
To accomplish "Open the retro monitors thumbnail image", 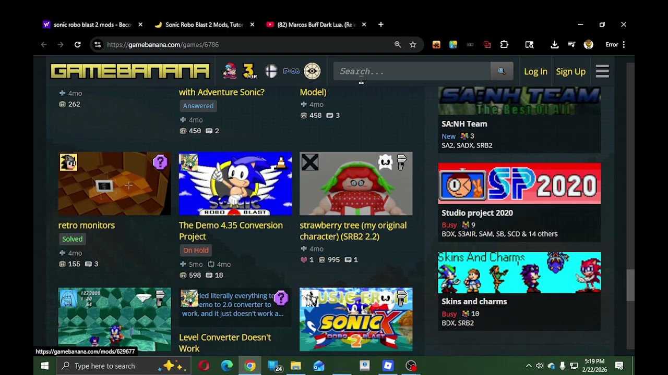I will pyautogui.click(x=114, y=183).
